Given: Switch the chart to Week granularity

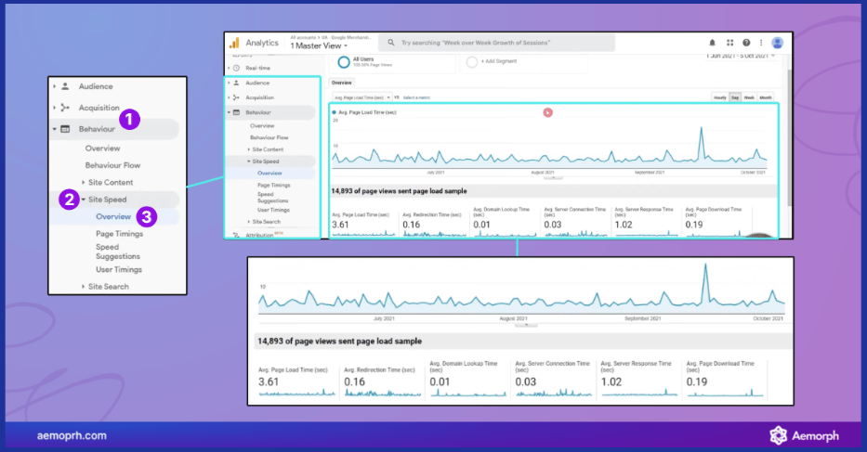Looking at the screenshot, I should (749, 97).
